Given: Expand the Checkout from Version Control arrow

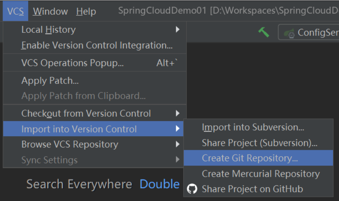Looking at the screenshot, I should (178, 113).
